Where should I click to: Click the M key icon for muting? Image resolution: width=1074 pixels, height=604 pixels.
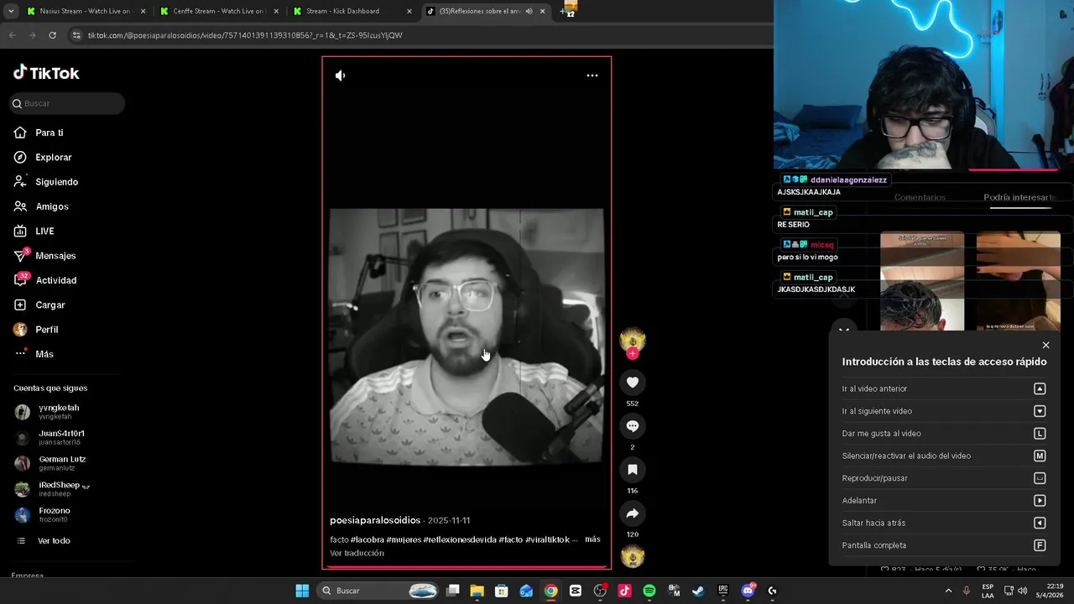(x=1040, y=456)
